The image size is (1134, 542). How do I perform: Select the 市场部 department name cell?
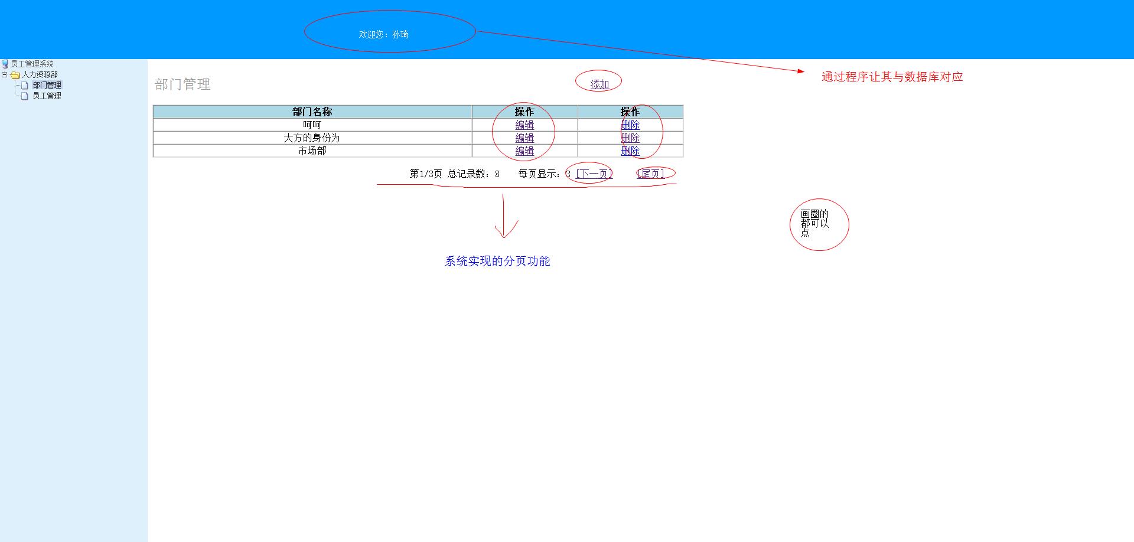click(312, 151)
